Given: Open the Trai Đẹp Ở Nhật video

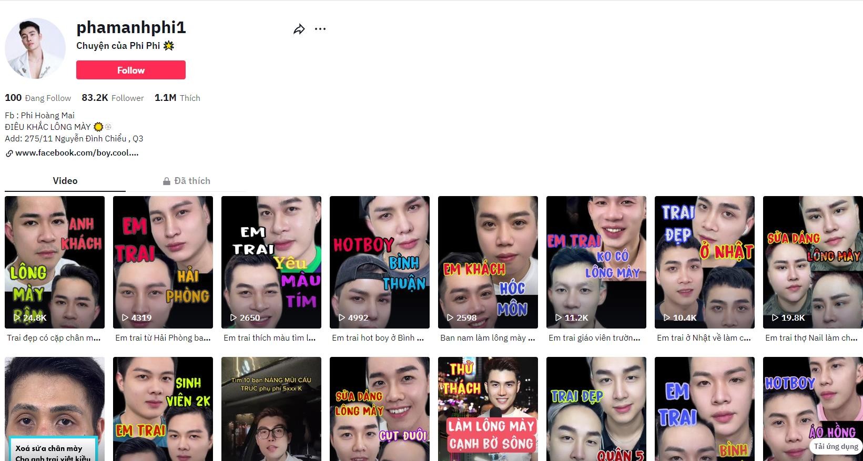Looking at the screenshot, I should tap(705, 262).
